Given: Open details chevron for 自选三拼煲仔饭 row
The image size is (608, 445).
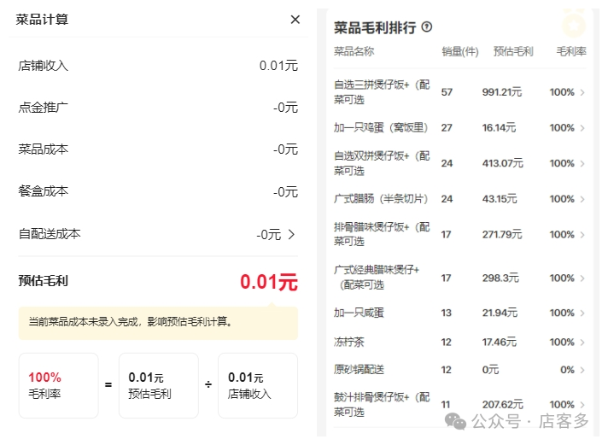Looking at the screenshot, I should pyautogui.click(x=582, y=92).
